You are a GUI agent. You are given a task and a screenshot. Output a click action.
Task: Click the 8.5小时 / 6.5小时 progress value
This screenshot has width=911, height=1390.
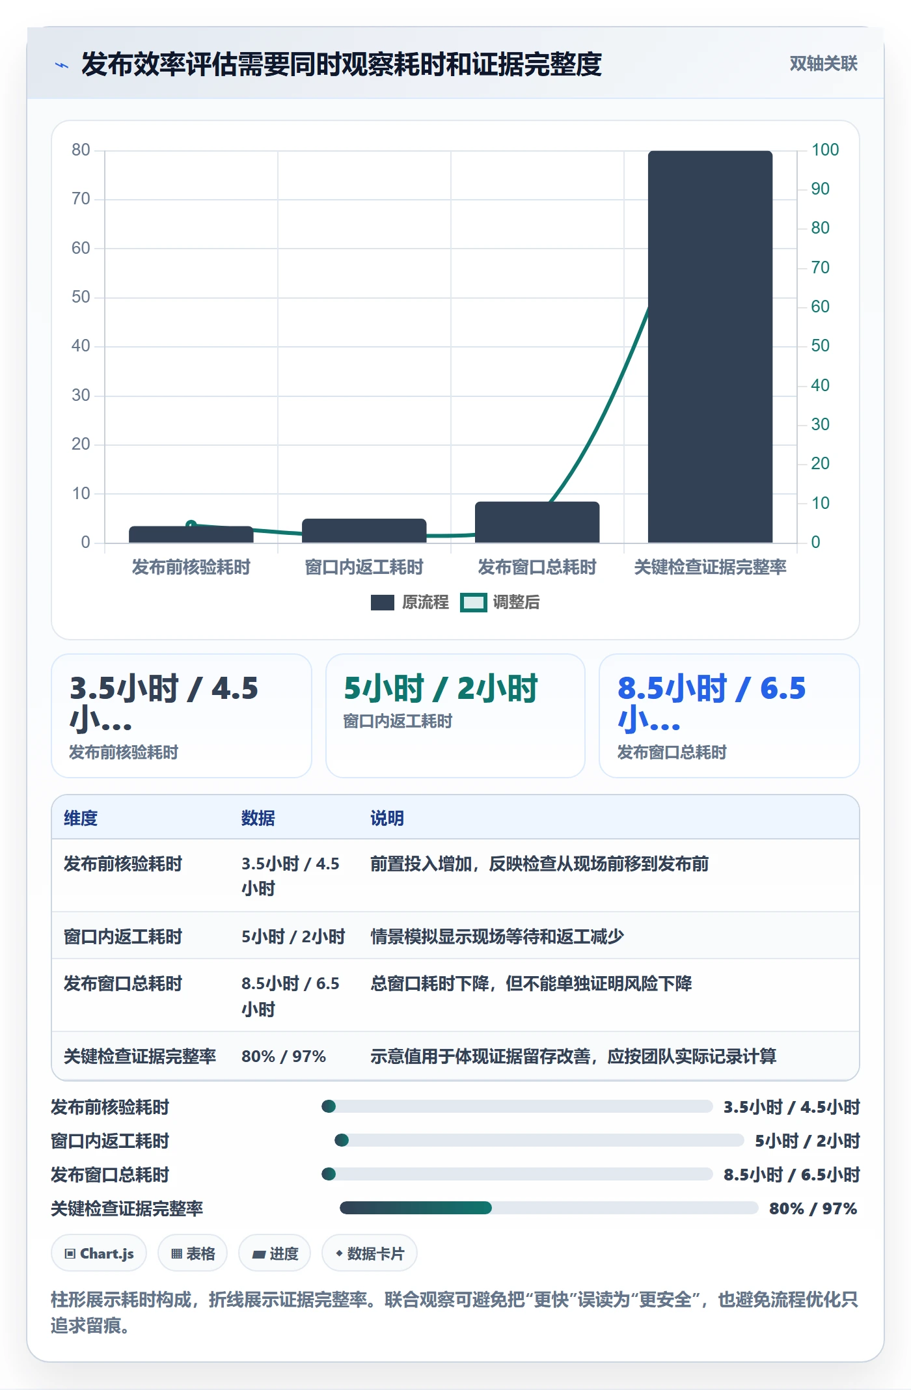792,1175
